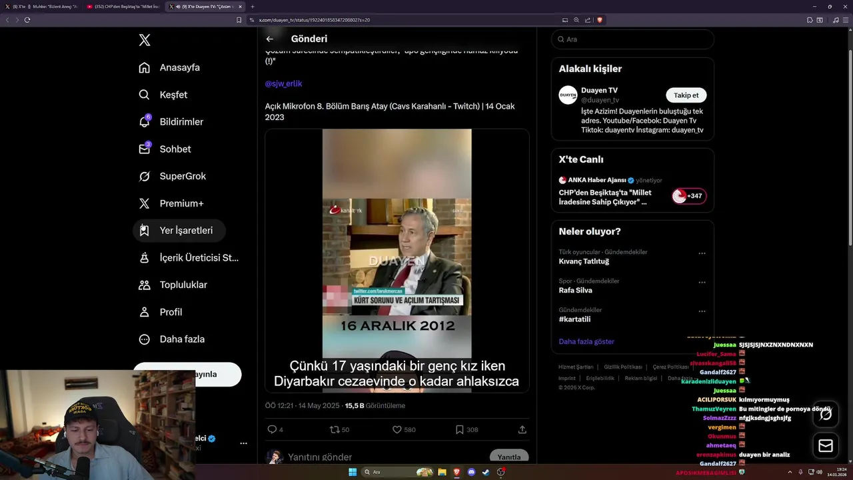The height and width of the screenshot is (480, 853).
Task: Click Takip et for Duayen TV
Action: click(686, 95)
